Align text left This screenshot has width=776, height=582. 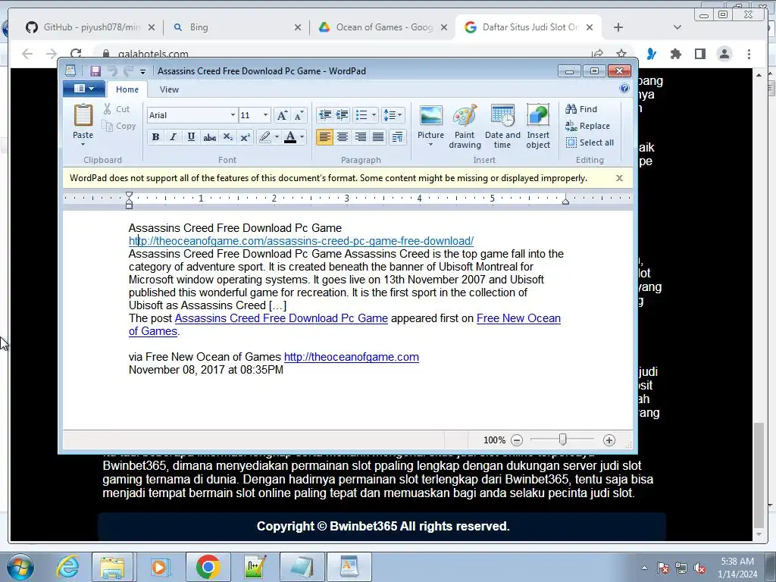coord(324,137)
